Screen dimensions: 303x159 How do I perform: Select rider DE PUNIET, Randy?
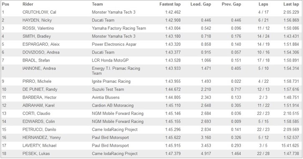40,89
